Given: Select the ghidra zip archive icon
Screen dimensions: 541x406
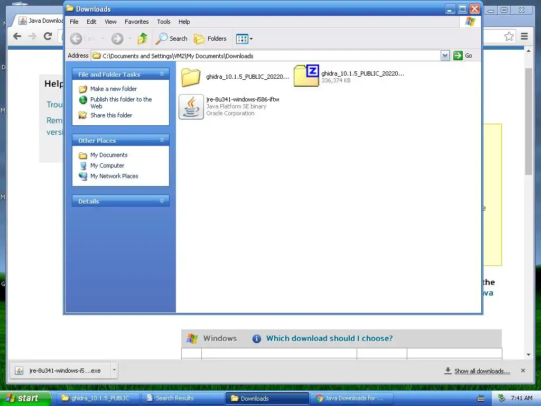Looking at the screenshot, I should tap(306, 76).
